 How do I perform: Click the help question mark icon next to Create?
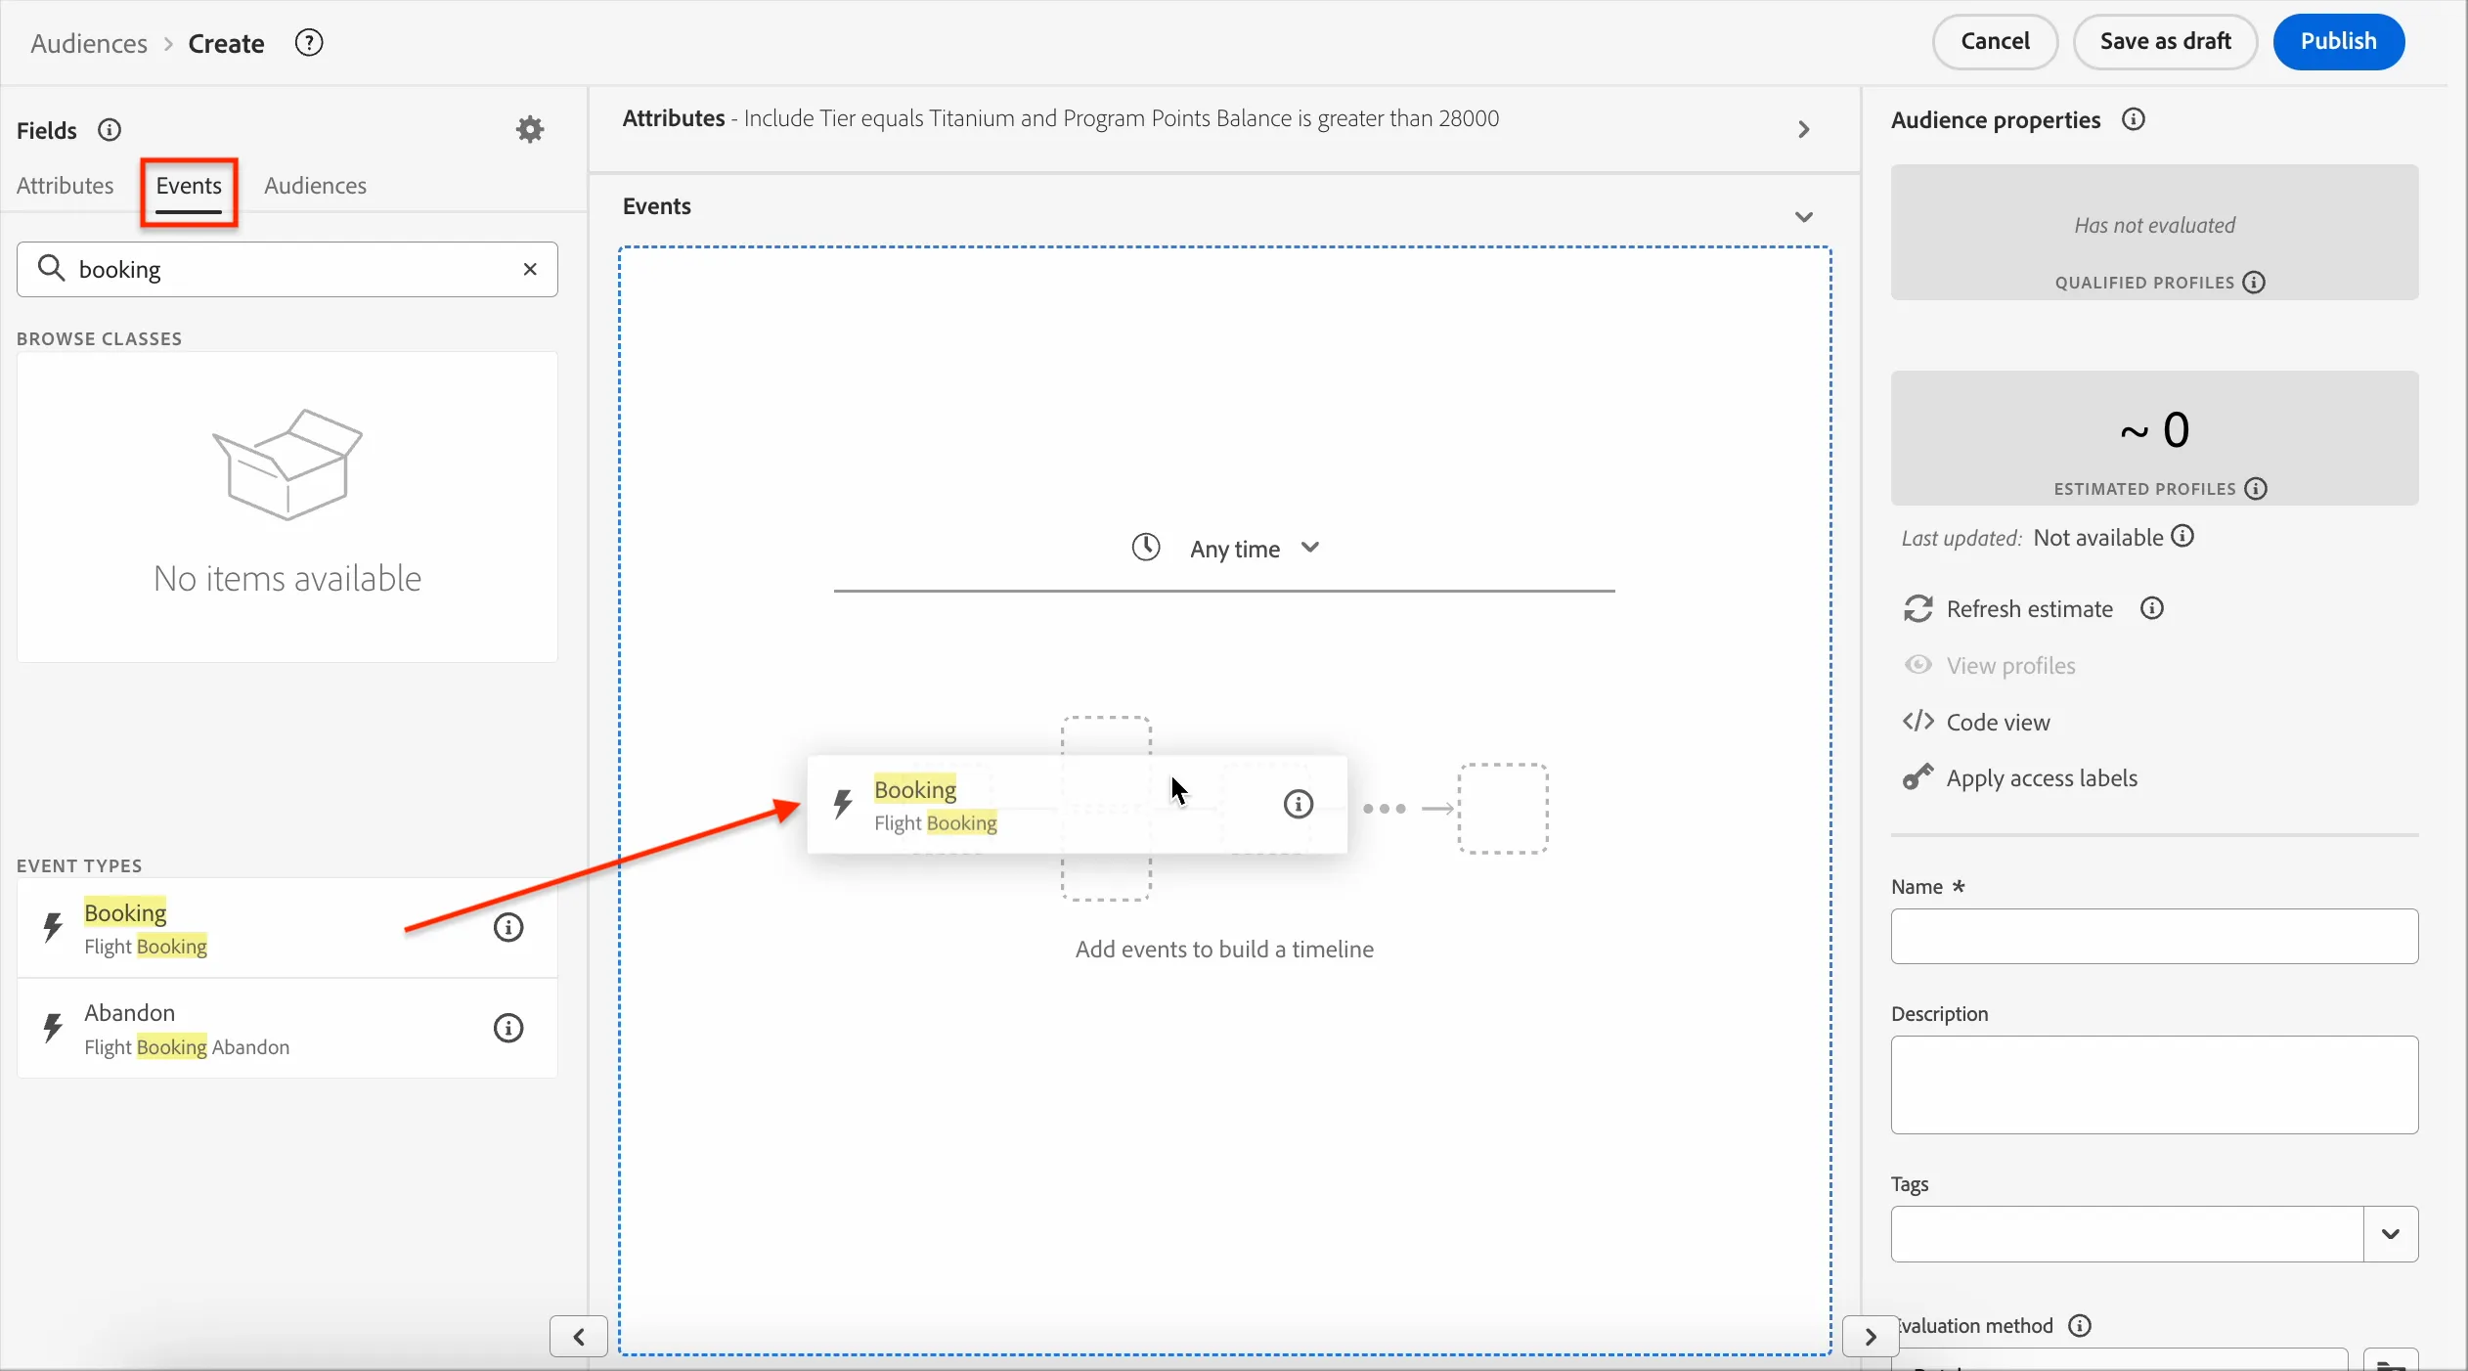click(309, 43)
